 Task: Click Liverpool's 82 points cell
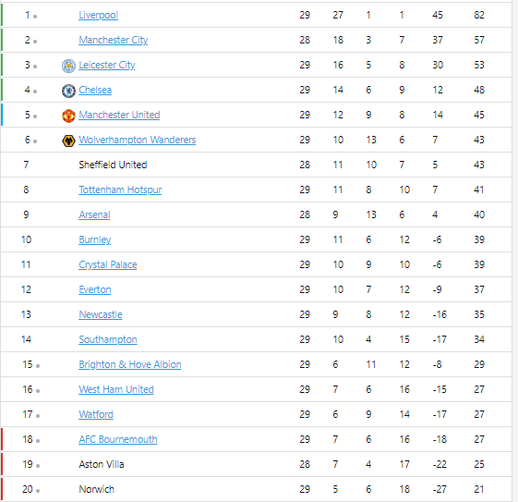[479, 15]
